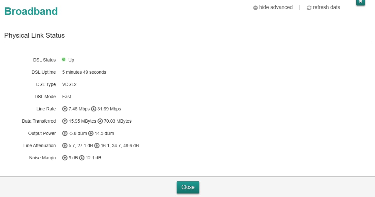Click the minus icon beside hide advanced
Image resolution: width=375 pixels, height=197 pixels.
pos(255,8)
